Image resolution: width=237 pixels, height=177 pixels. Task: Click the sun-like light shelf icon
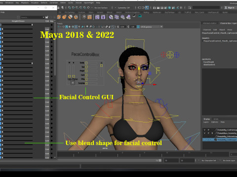[84, 17]
